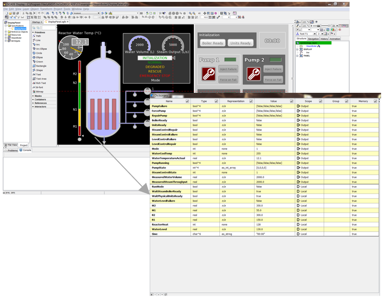Pick the Bitmap primitive tool
The image size is (382, 297).
coord(39,91)
